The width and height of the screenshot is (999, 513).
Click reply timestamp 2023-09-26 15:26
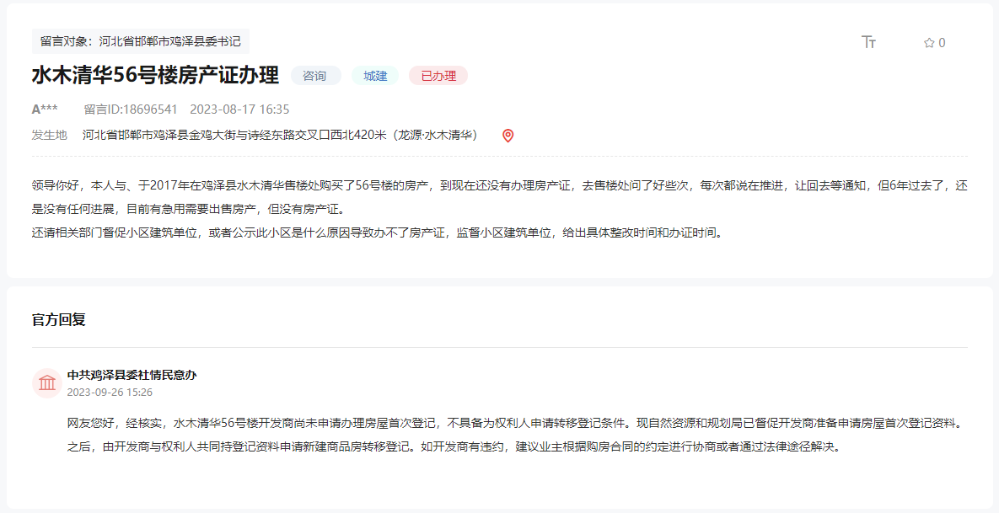110,392
